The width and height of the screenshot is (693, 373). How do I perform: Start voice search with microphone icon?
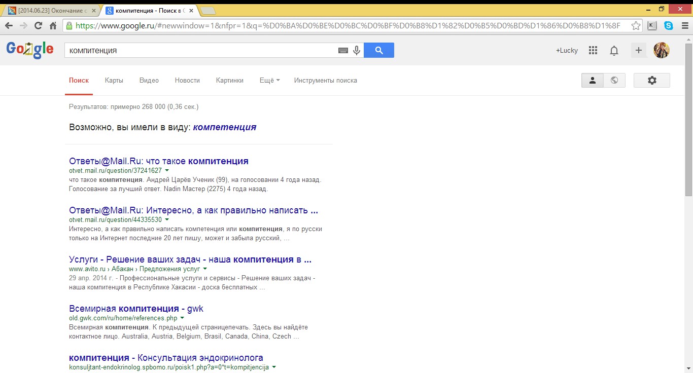pyautogui.click(x=357, y=50)
